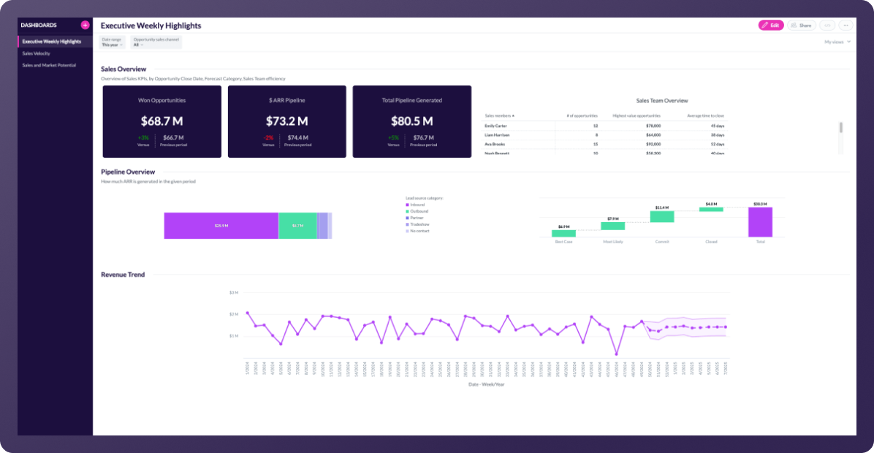Open the Sales and Market Potential dashboard
This screenshot has height=453, width=874.
pos(48,64)
